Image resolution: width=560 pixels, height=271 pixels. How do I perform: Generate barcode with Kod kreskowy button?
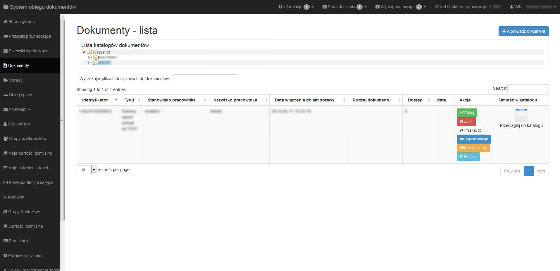tap(473, 148)
